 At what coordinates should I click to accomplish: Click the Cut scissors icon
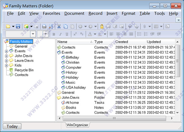point(59,26)
